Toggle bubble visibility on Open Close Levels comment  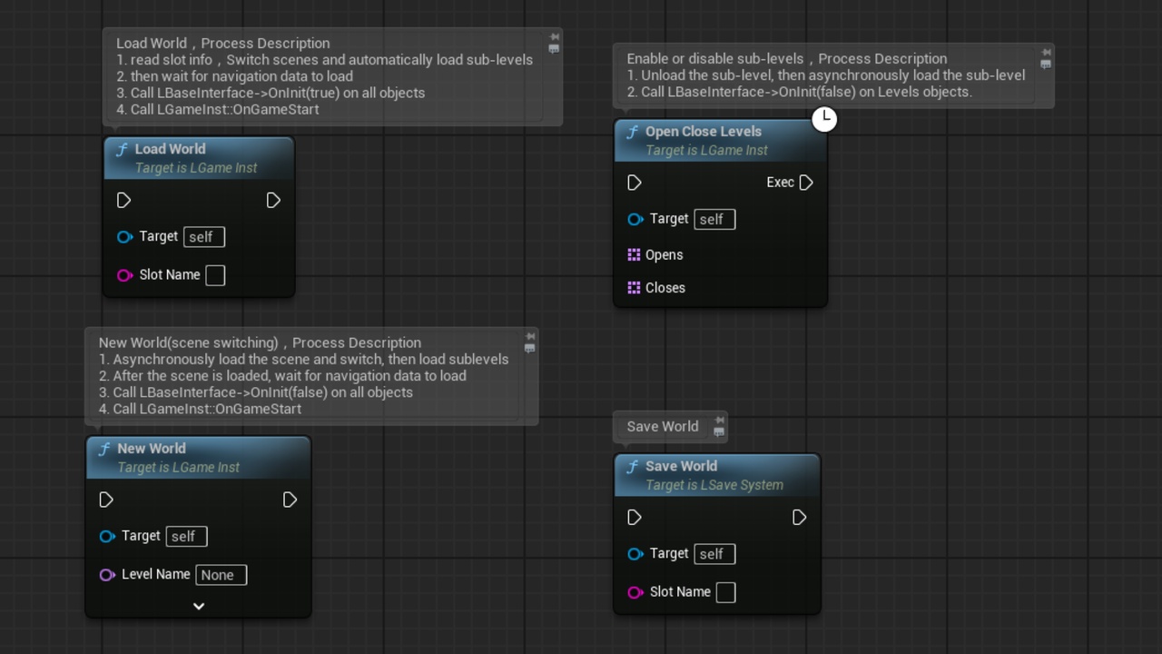pyautogui.click(x=1046, y=64)
